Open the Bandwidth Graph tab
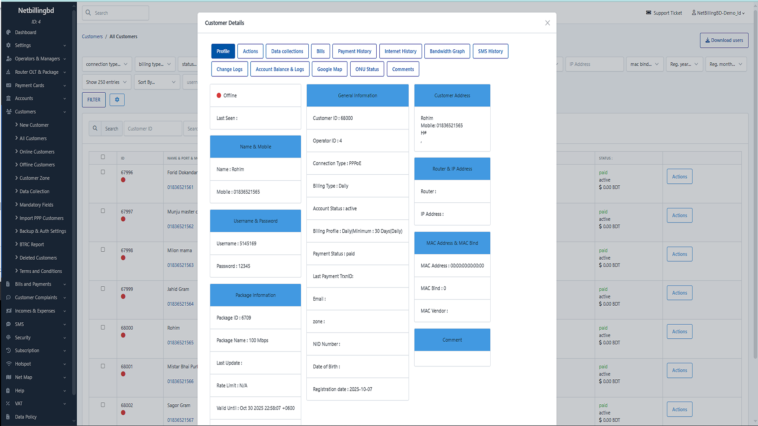Image resolution: width=758 pixels, height=426 pixels. tap(447, 51)
